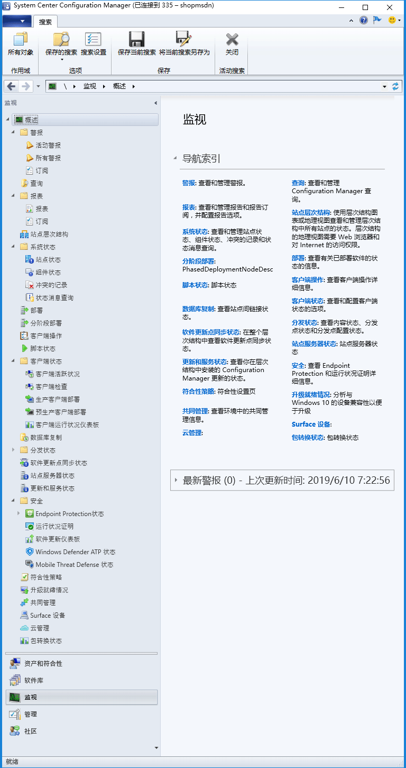Click the feedback smiley face icon
Image resolution: width=406 pixels, height=768 pixels.
[x=392, y=20]
